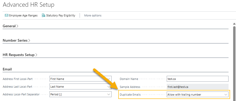Click the Address Last Local-Part label
Screen dimensions: 236x101
18,87
